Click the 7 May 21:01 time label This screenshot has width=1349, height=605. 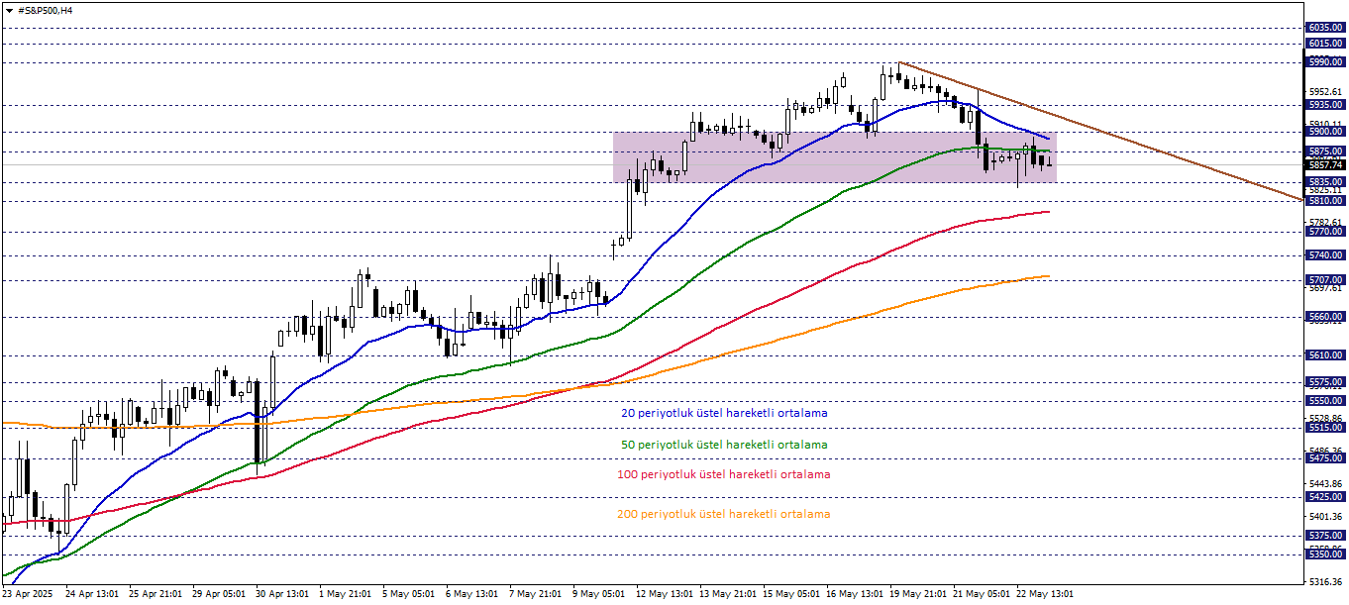click(536, 595)
